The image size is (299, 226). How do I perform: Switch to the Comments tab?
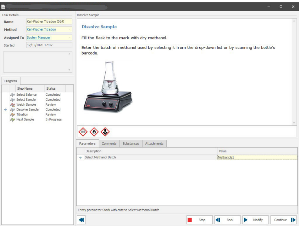109,144
